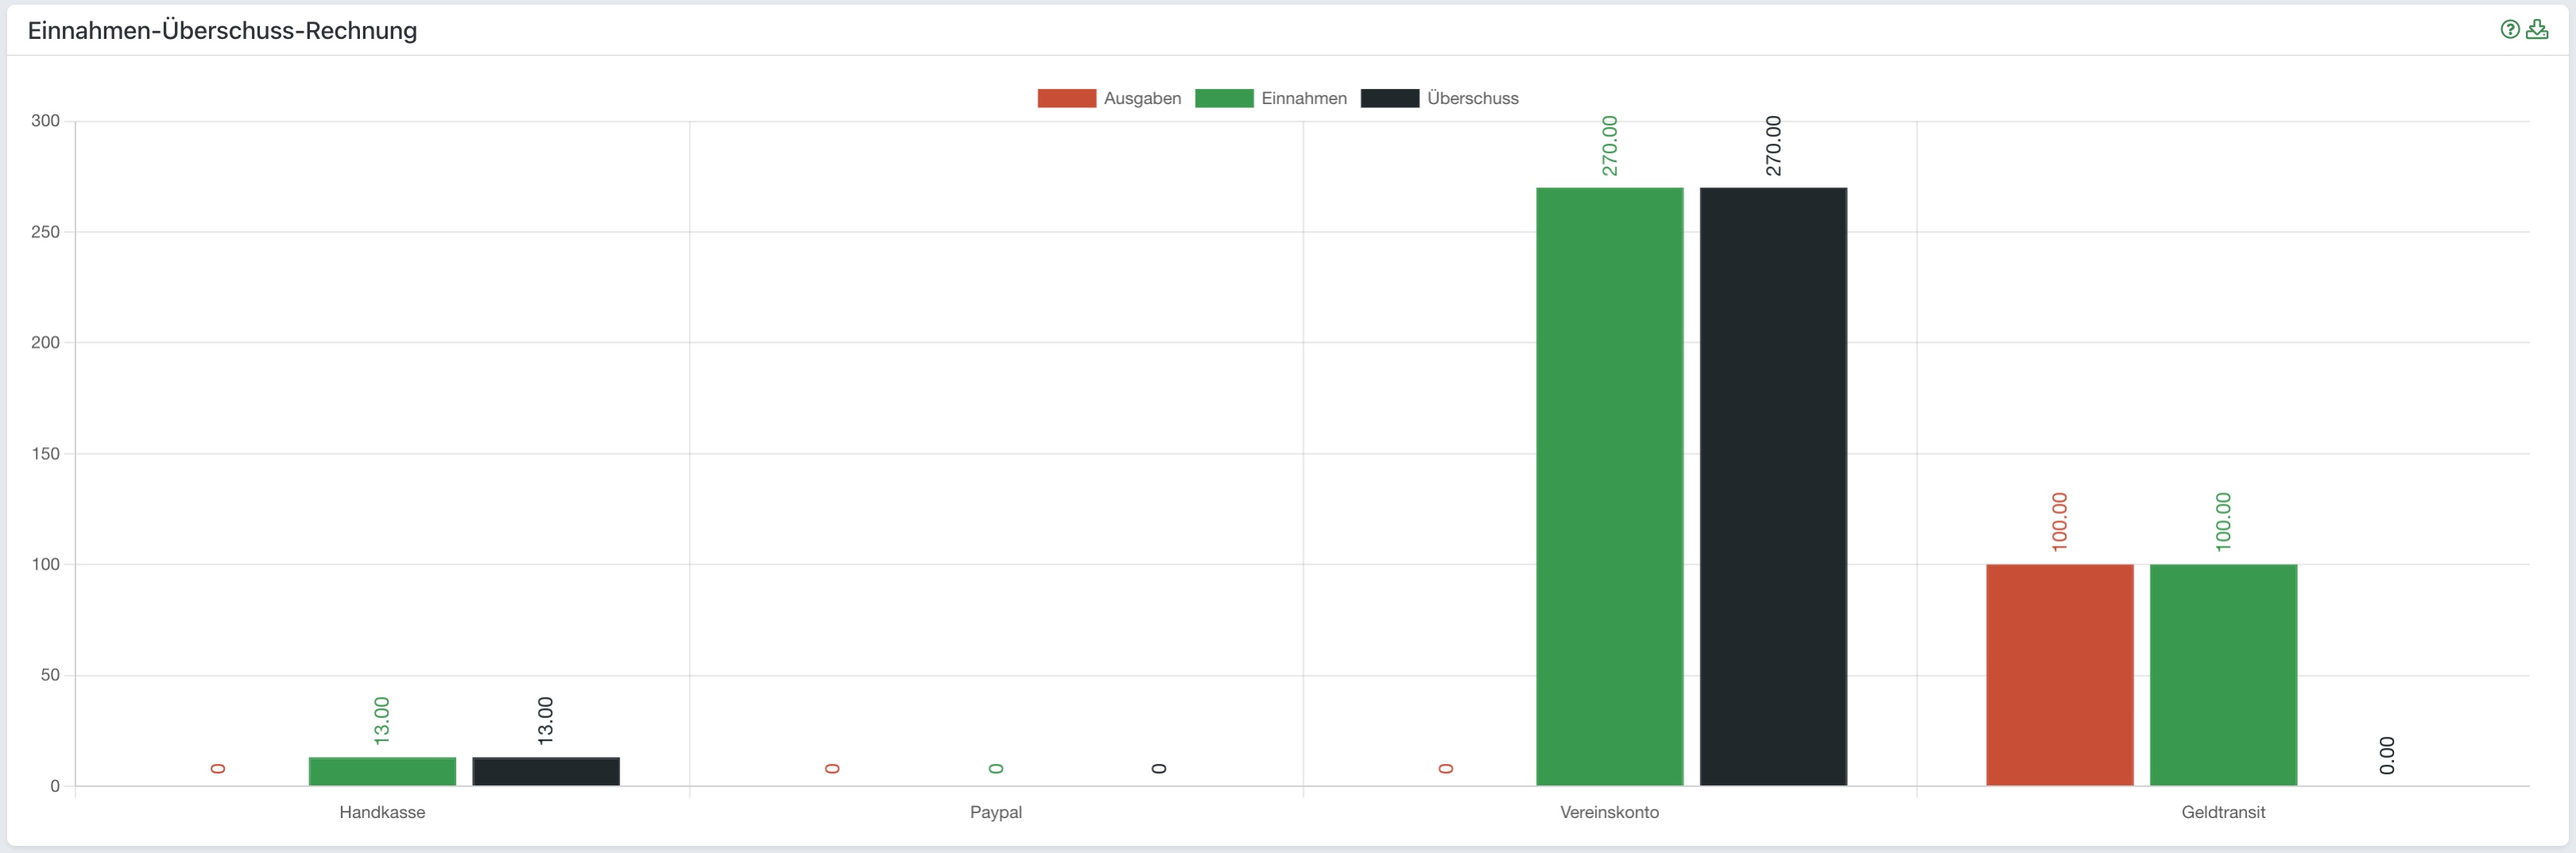Select the green Vereinskonto Einnahmen bar
Image resolution: width=2576 pixels, height=853 pixels.
(x=1609, y=486)
